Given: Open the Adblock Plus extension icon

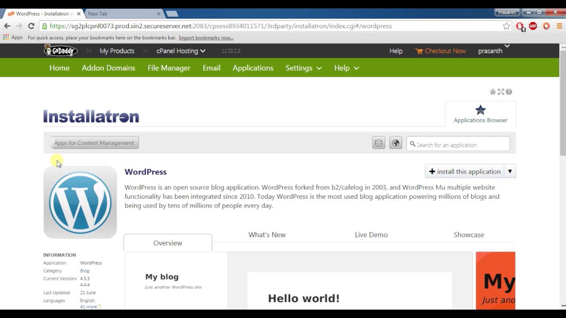Looking at the screenshot, I should point(533,26).
